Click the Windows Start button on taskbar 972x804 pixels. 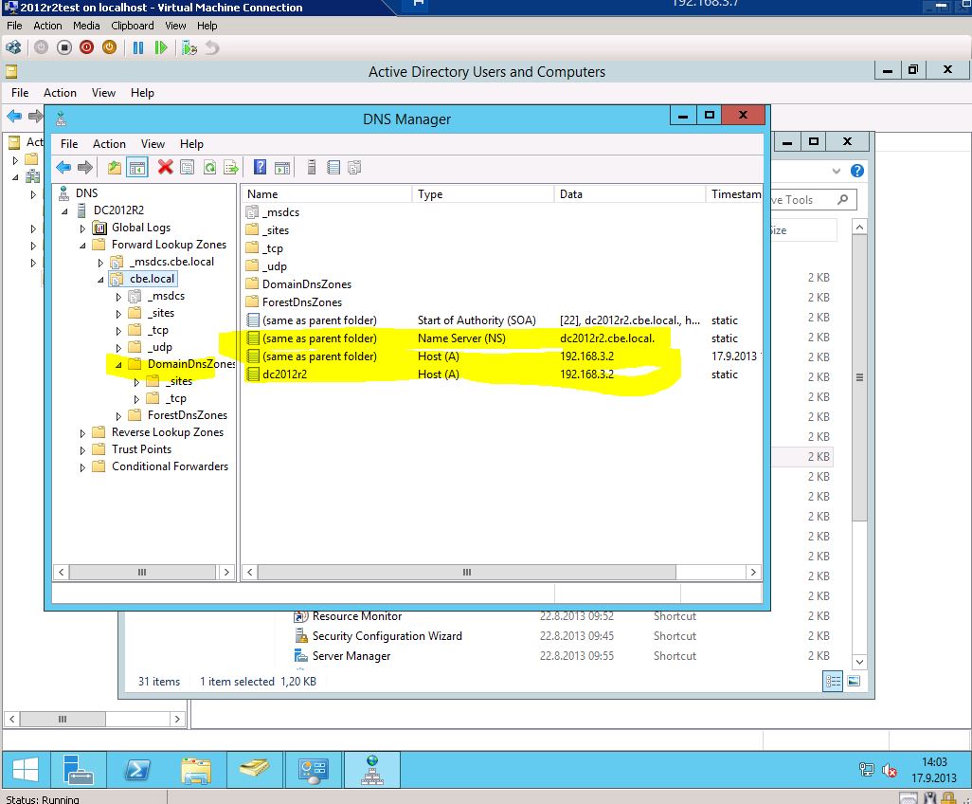tap(26, 770)
